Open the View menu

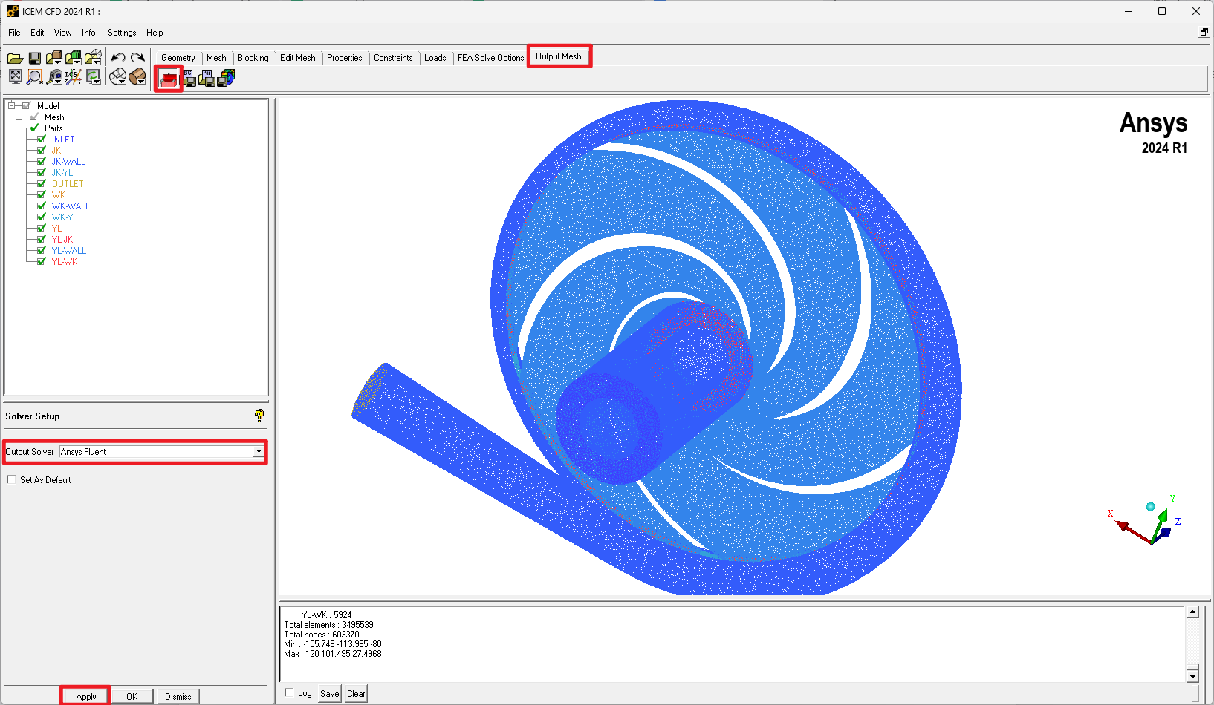(63, 33)
